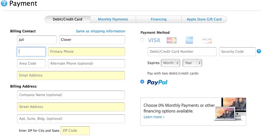
Task: Open the expiration Year dropdown
Action: (192, 63)
